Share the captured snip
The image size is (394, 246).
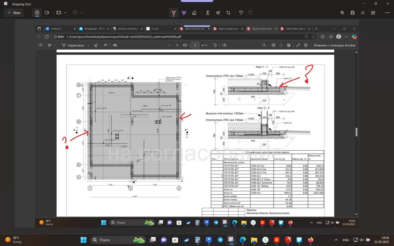pyautogui.click(x=373, y=13)
